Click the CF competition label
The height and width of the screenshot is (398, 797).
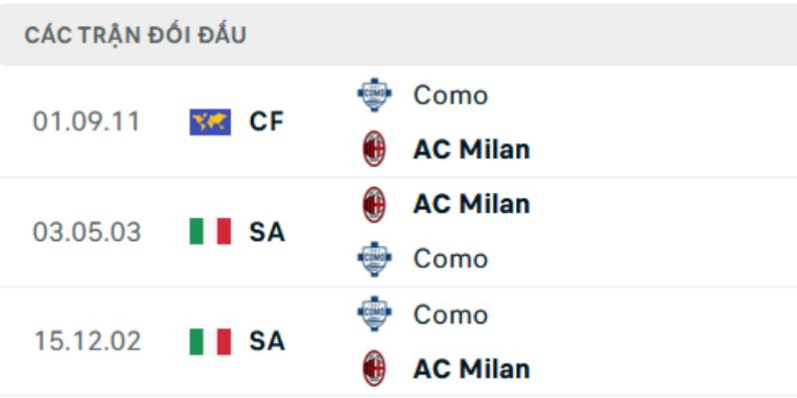[x=266, y=122]
